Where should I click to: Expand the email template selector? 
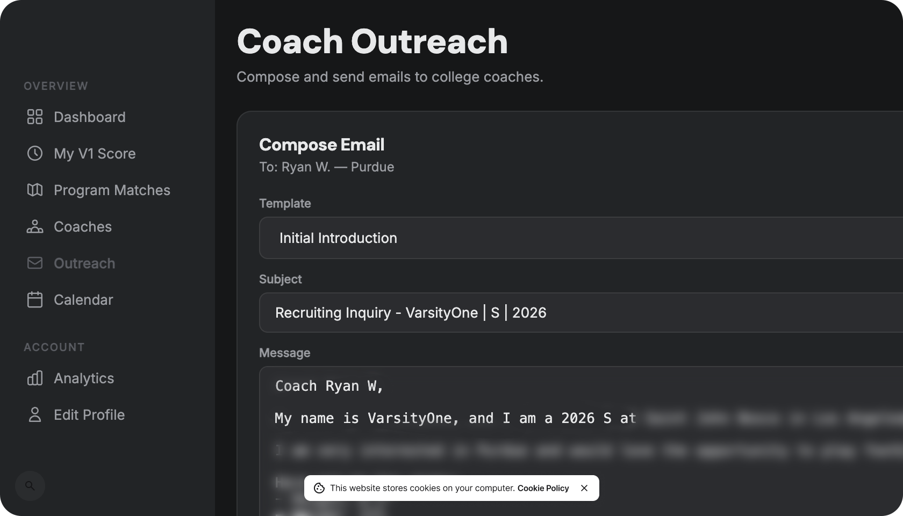tap(484, 238)
